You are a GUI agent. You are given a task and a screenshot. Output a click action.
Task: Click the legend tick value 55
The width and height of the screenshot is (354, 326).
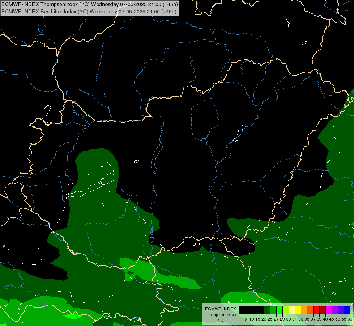point(344,319)
